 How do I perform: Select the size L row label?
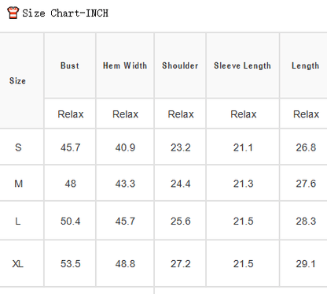(x=17, y=221)
